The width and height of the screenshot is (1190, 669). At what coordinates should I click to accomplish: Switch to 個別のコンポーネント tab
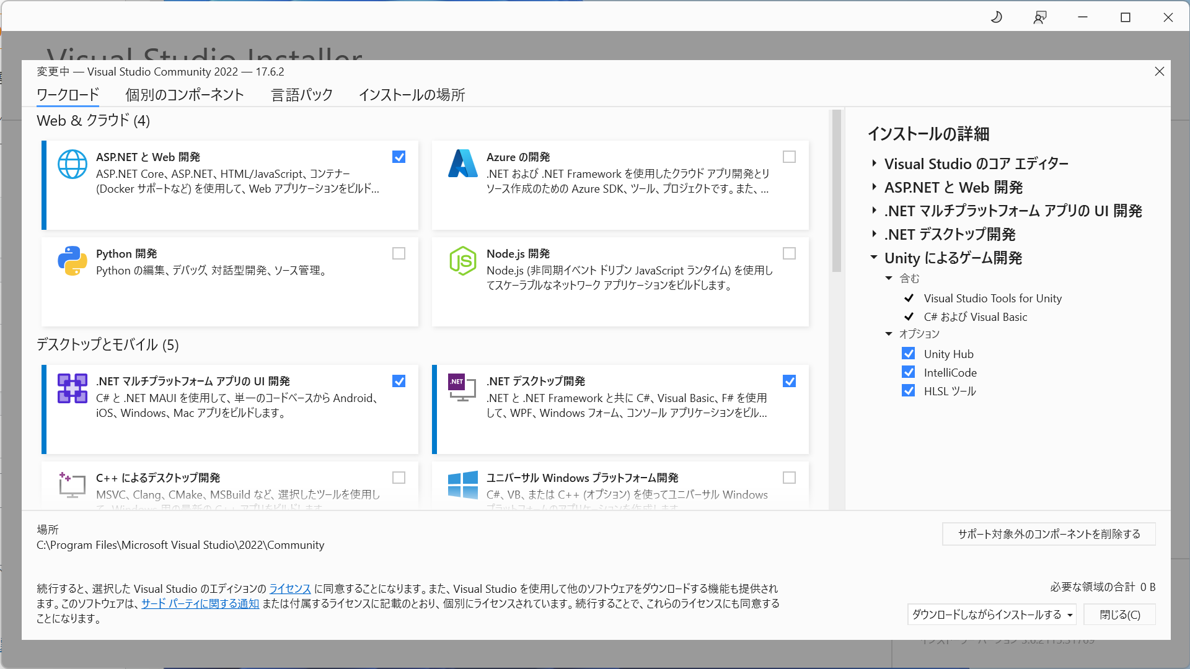coord(185,95)
